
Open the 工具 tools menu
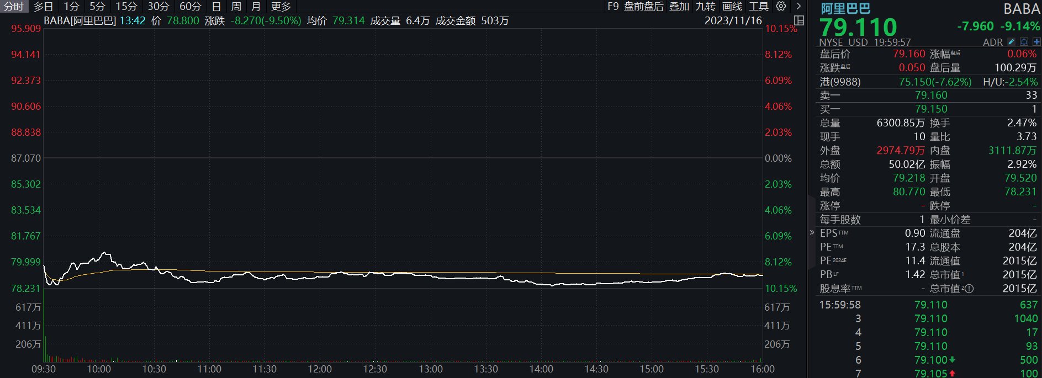[759, 7]
